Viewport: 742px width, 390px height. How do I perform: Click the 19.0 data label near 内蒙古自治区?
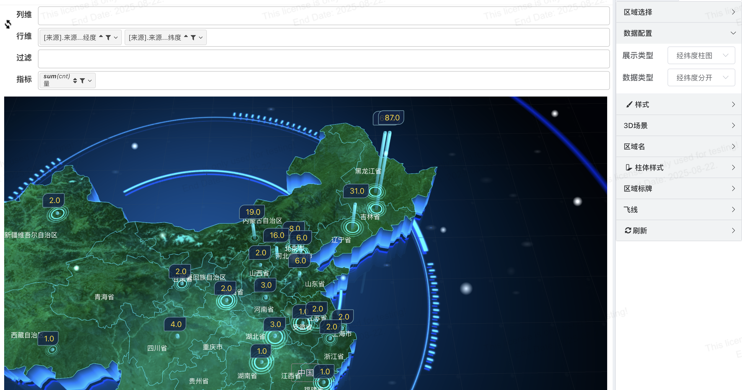click(x=253, y=212)
